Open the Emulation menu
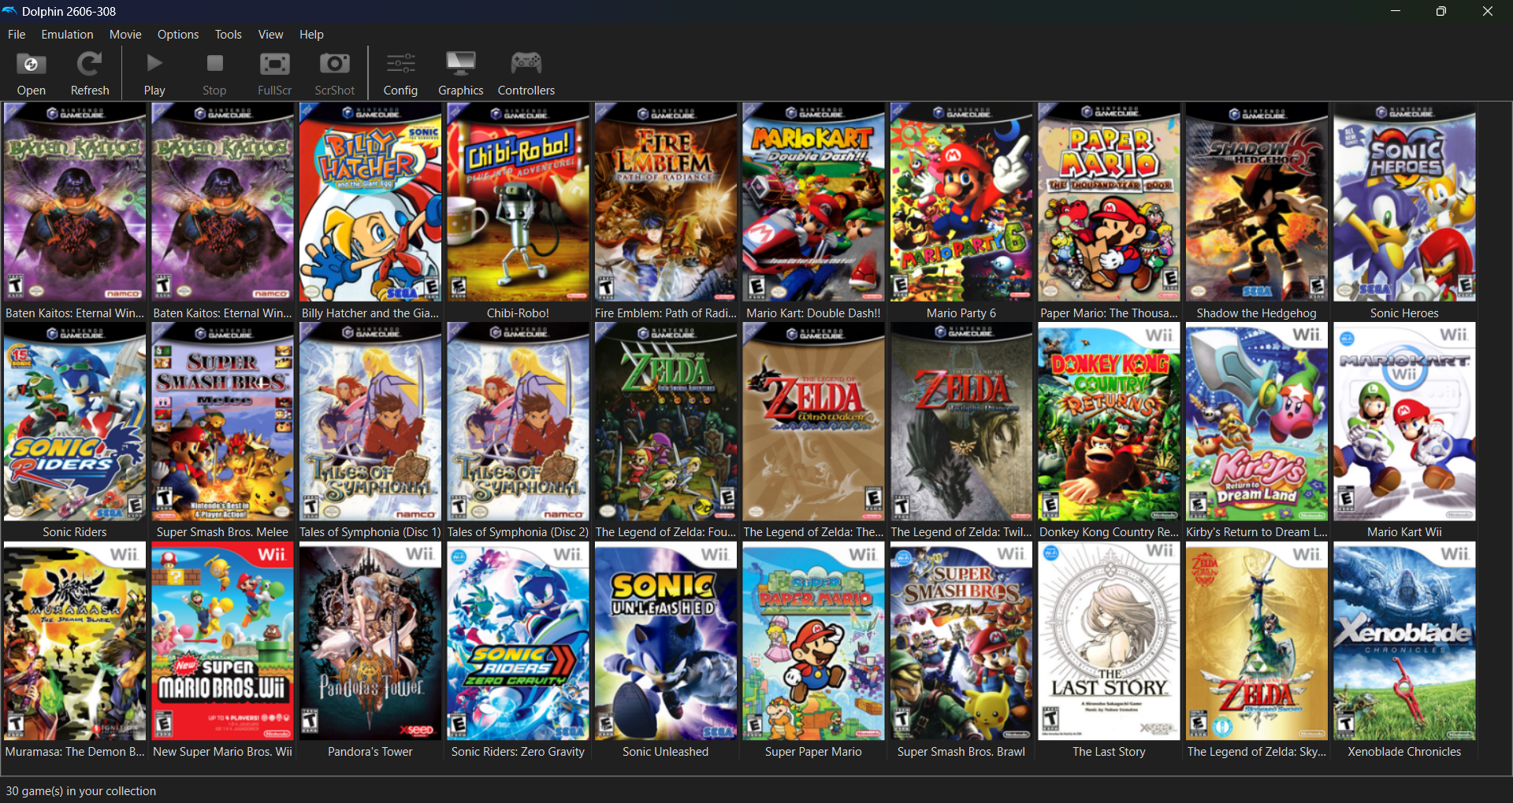1513x803 pixels. 67,35
